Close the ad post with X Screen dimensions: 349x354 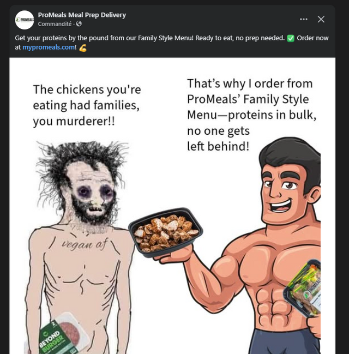(321, 19)
